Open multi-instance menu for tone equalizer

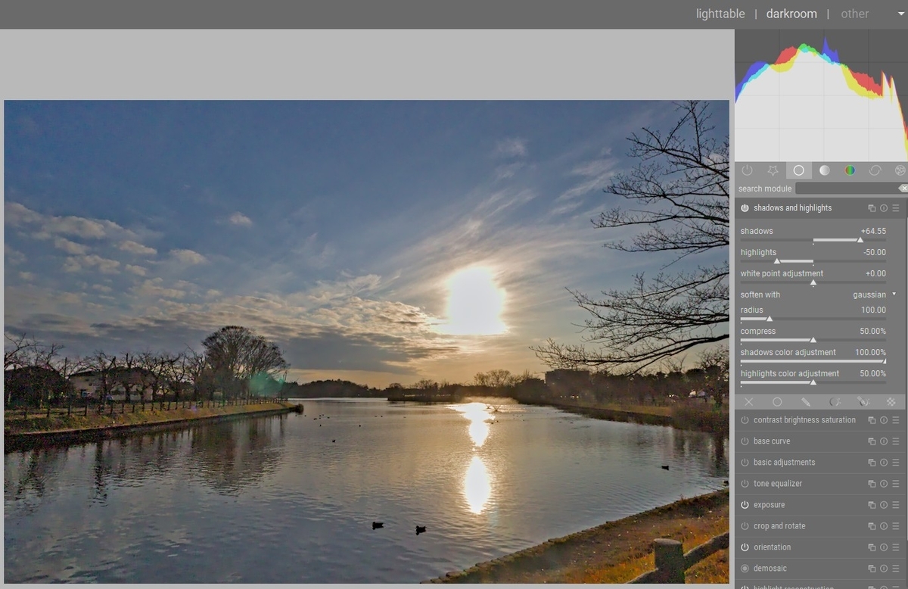pyautogui.click(x=872, y=484)
